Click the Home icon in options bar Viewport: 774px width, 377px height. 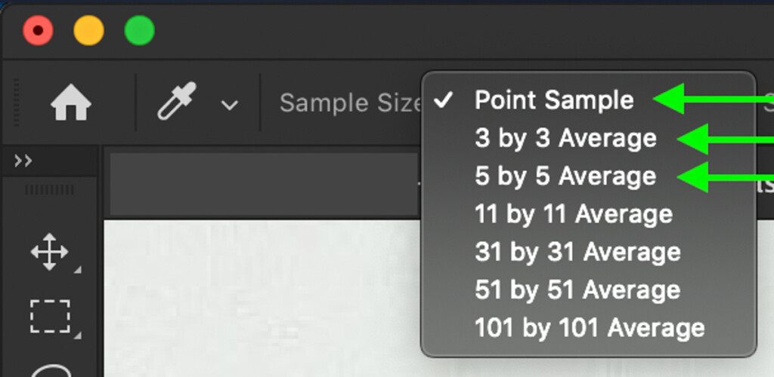[70, 102]
